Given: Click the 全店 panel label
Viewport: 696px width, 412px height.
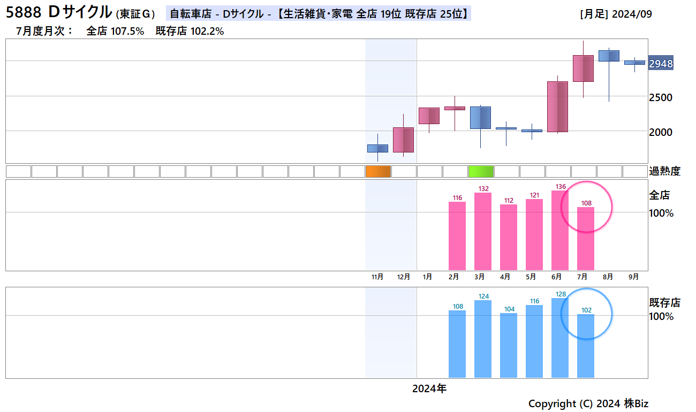Looking at the screenshot, I should pyautogui.click(x=659, y=195).
